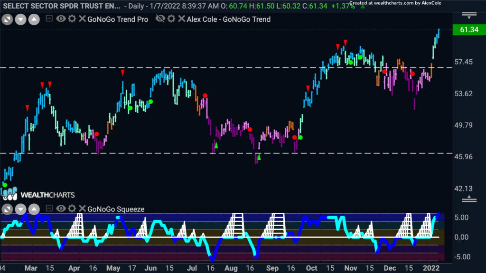Open settings for Alex Cole - GoNoGo Trend

pyautogui.click(x=171, y=19)
